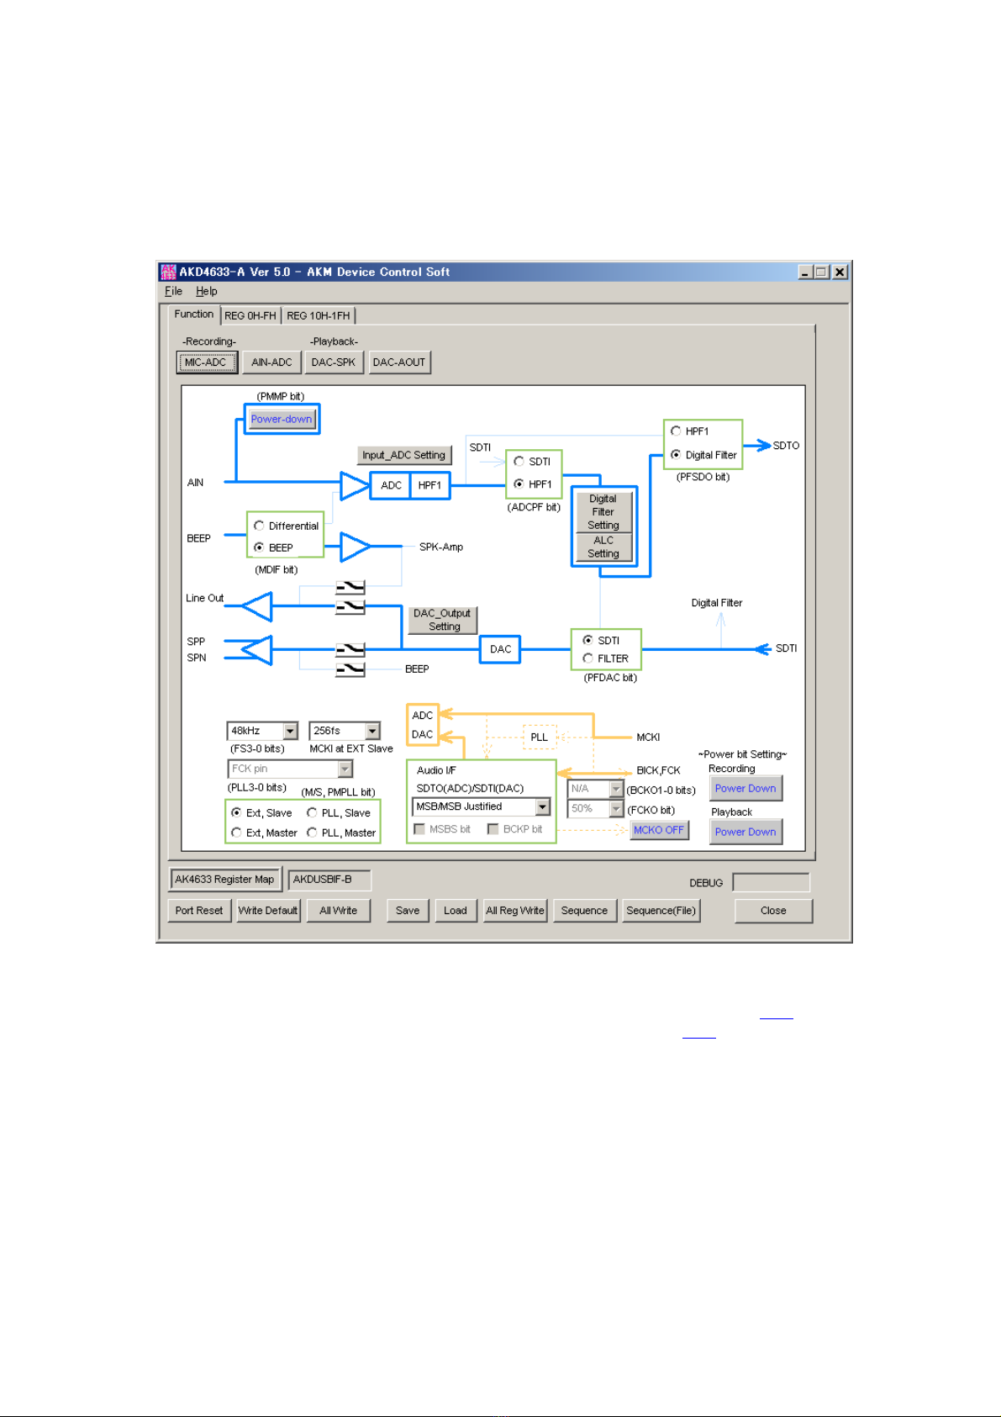Expand the MSB/MSB Justified audio format dropdown
Image resolution: width=1001 pixels, height=1417 pixels.
[x=542, y=807]
